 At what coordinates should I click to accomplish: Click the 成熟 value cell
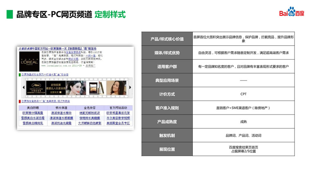click(x=243, y=122)
